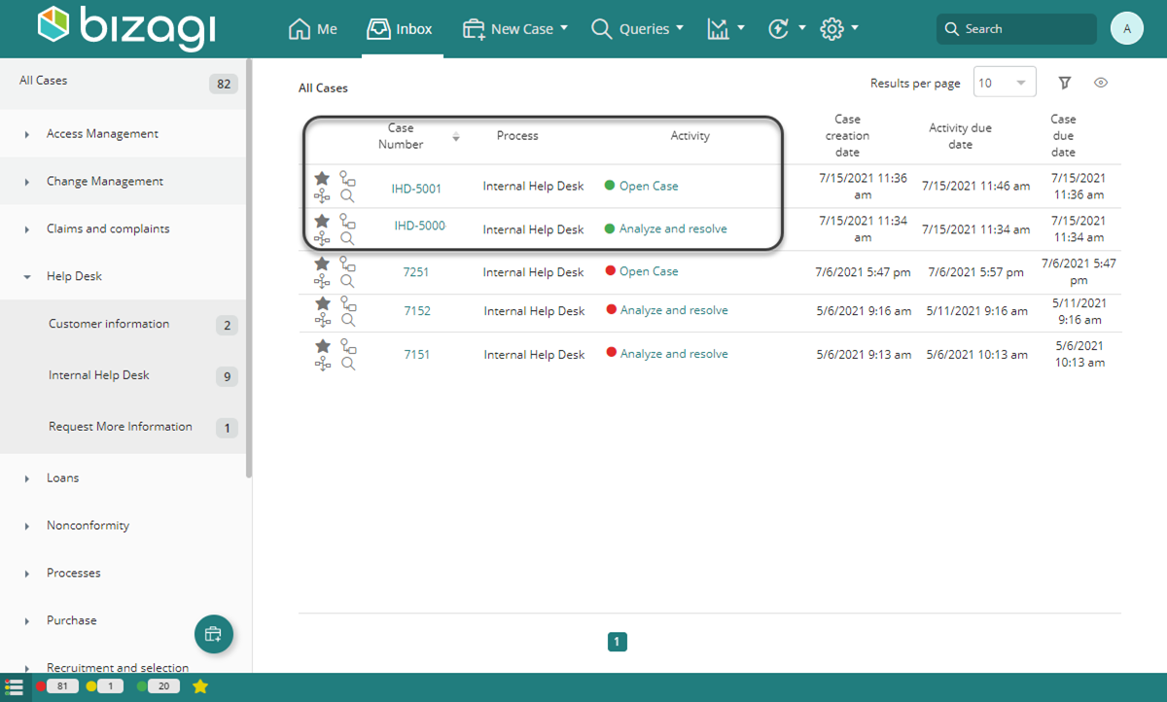Open case number 7152 link
The height and width of the screenshot is (702, 1167).
pos(417,311)
